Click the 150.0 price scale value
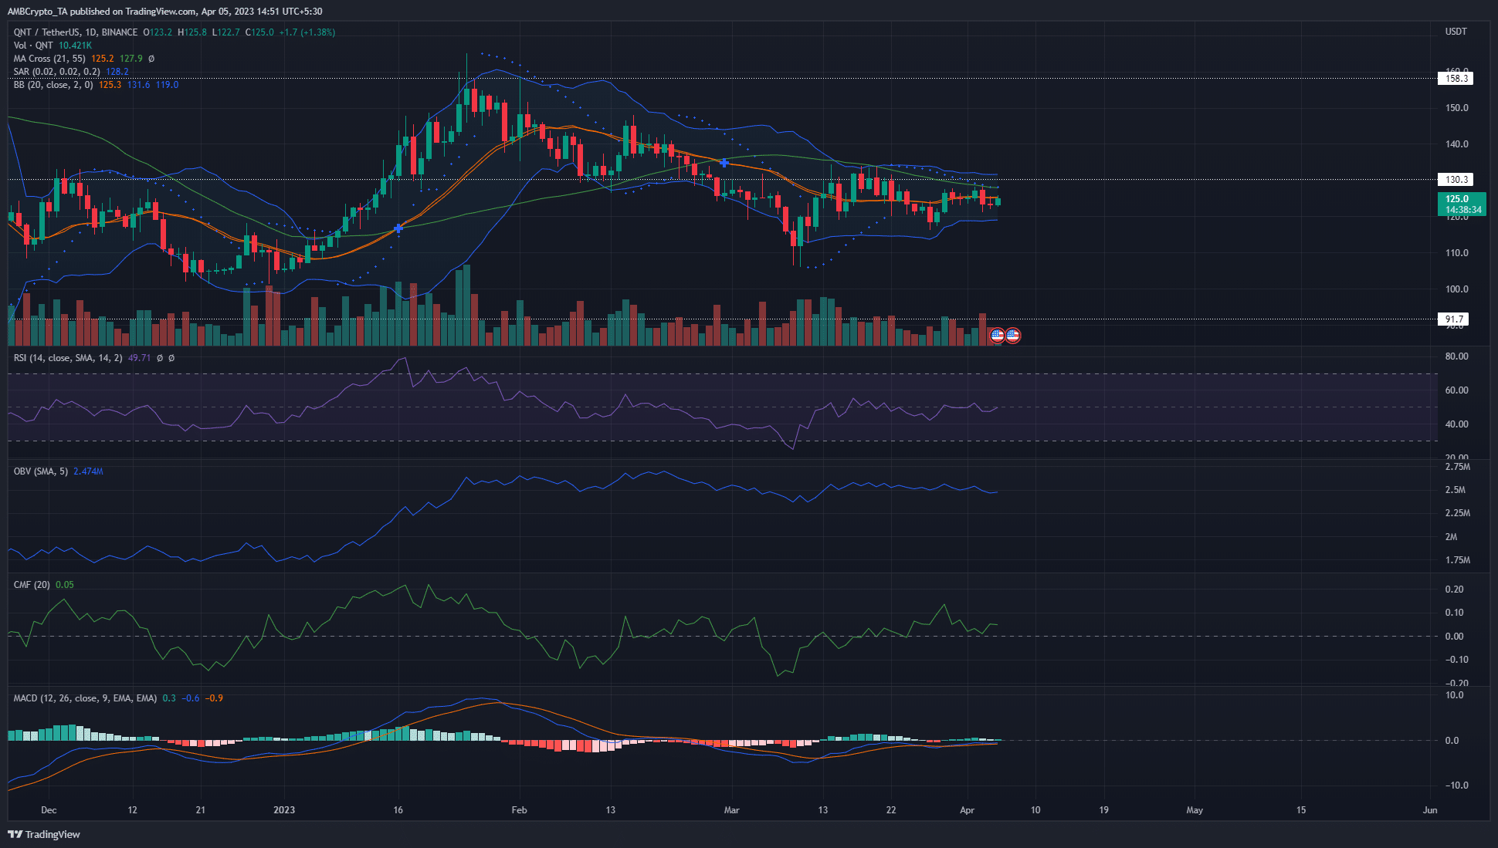Screen dimensions: 1498x848 coord(1457,108)
